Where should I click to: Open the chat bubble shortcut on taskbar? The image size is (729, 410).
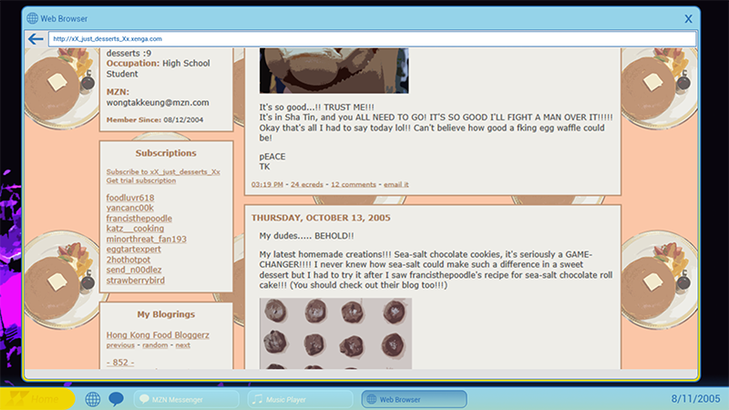point(116,399)
